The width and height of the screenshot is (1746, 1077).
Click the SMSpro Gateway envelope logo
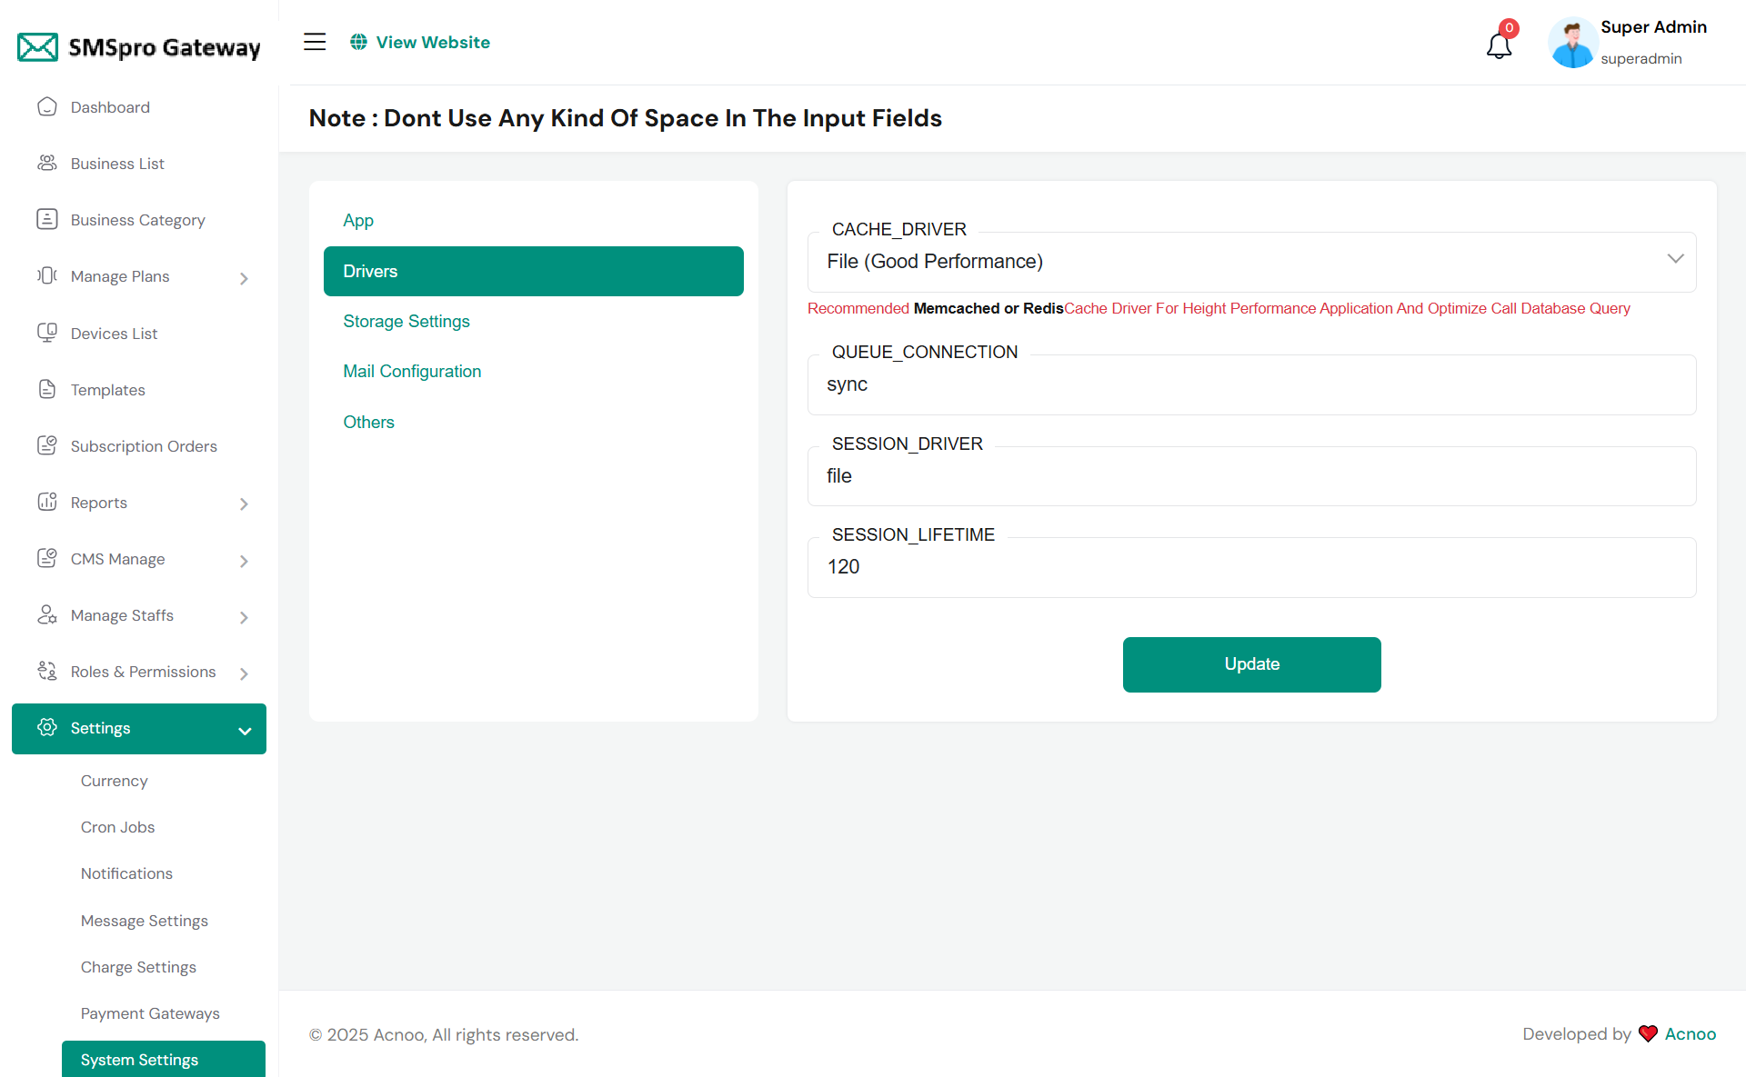tap(38, 47)
